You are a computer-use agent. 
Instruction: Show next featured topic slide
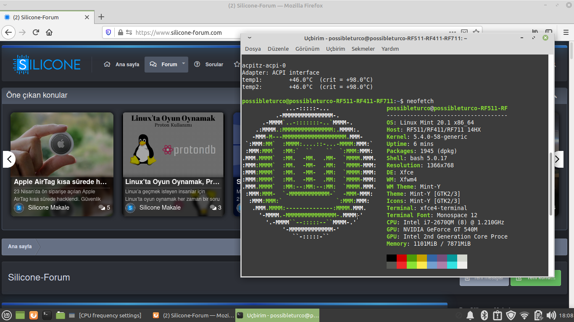pos(557,159)
